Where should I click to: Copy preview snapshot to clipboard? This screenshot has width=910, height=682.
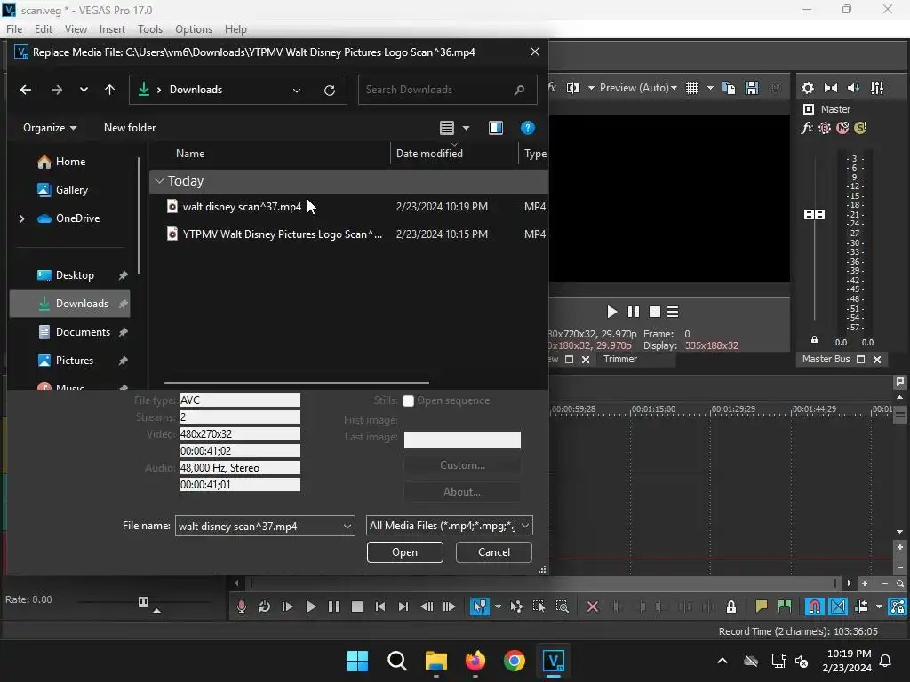pos(729,88)
